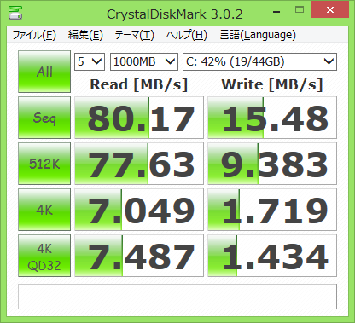The width and height of the screenshot is (355, 323).
Task: Start the 512K benchmark test
Action: click(44, 164)
